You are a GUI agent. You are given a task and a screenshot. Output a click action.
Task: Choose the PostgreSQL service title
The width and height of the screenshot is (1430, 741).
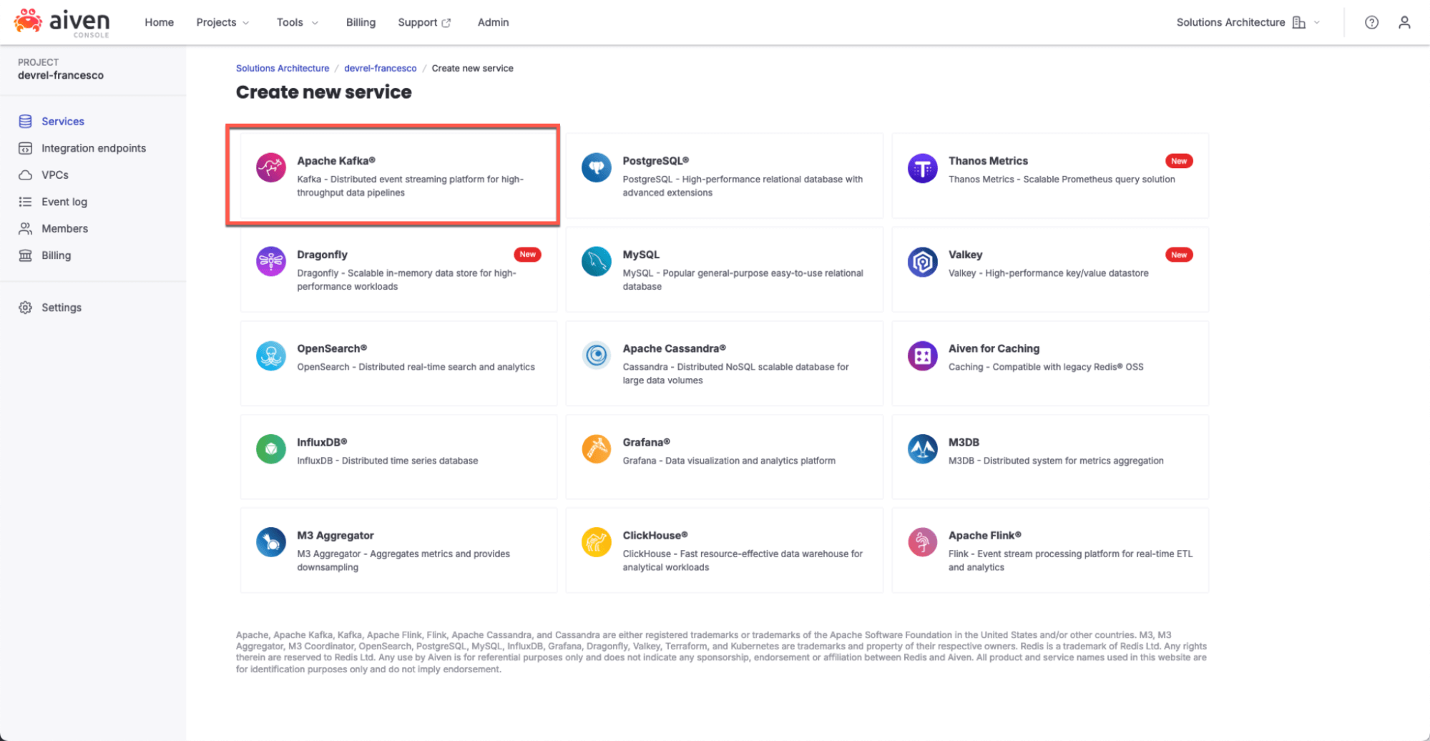coord(655,161)
